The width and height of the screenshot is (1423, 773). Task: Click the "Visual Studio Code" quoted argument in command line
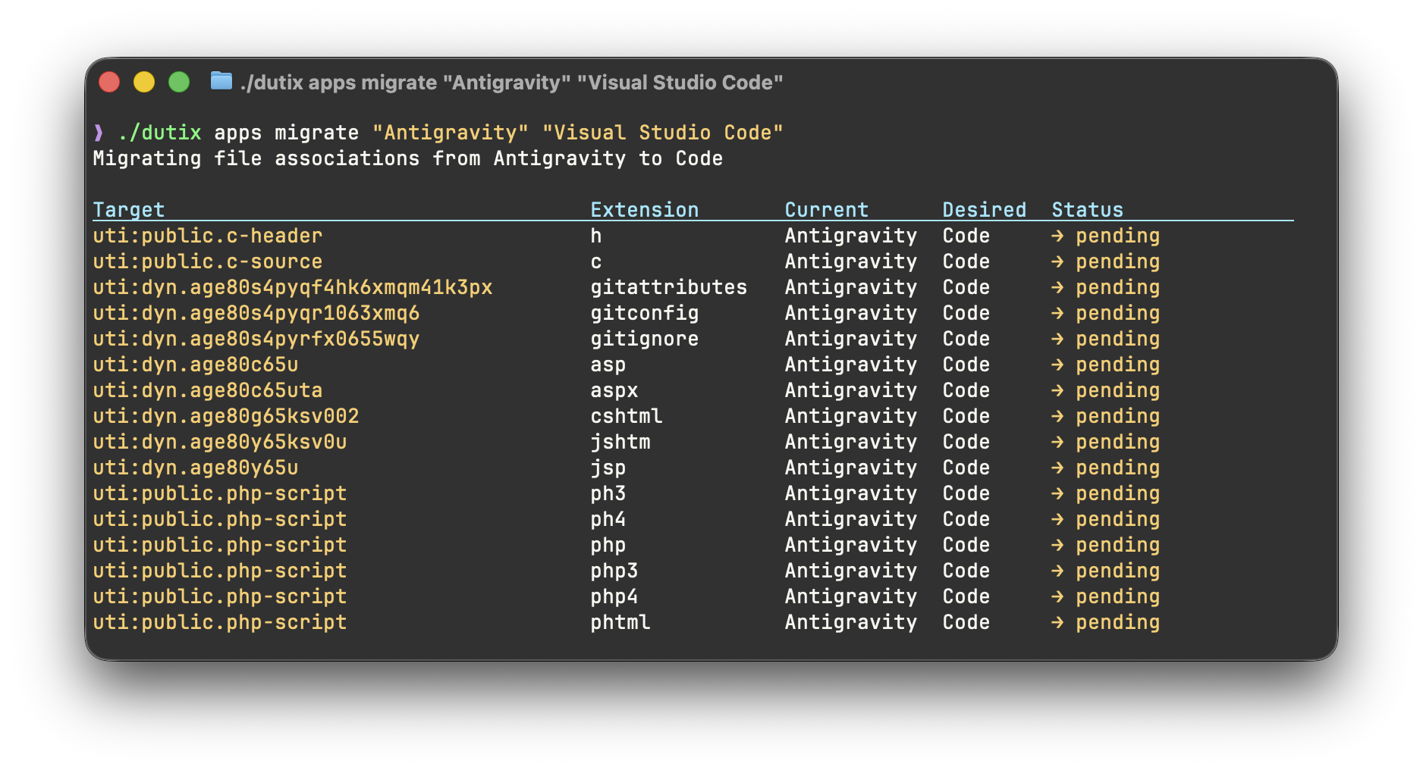coord(663,133)
